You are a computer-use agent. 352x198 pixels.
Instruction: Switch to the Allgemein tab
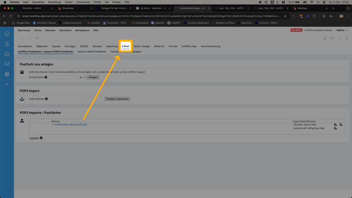(42, 46)
